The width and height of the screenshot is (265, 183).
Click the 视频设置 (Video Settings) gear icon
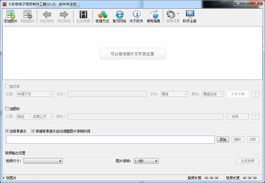(171, 14)
